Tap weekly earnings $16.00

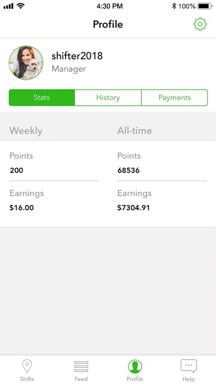[21, 208]
